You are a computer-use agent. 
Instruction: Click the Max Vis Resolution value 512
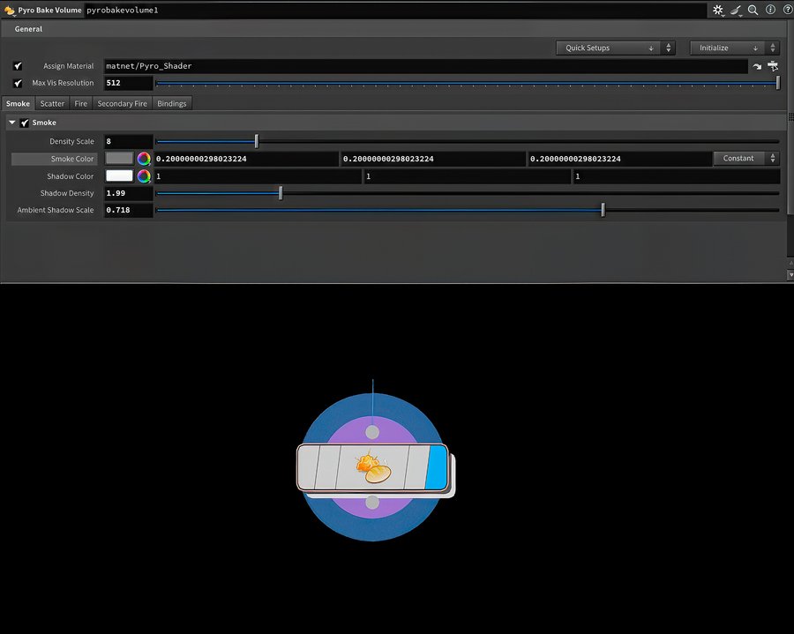(129, 83)
